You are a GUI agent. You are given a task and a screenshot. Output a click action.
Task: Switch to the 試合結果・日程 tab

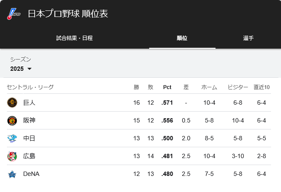[75, 38]
